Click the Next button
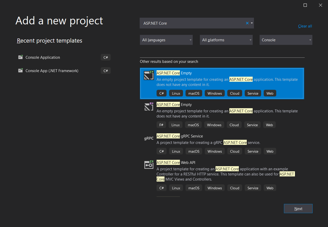 pos(298,209)
